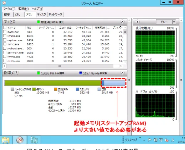The height and width of the screenshot is (150, 185).
Task: Switch to the CPU tab
Action: point(17,15)
